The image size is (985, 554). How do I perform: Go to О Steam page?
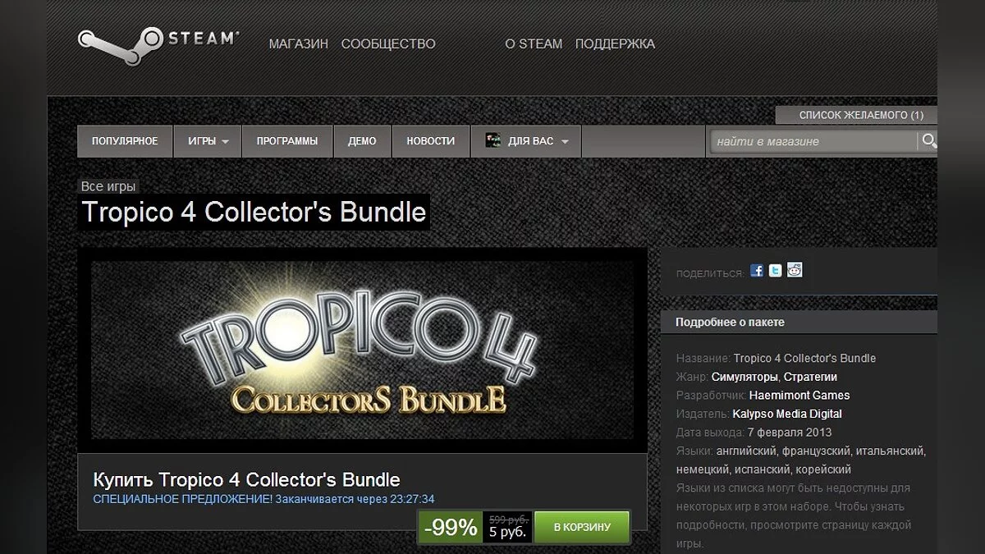534,43
